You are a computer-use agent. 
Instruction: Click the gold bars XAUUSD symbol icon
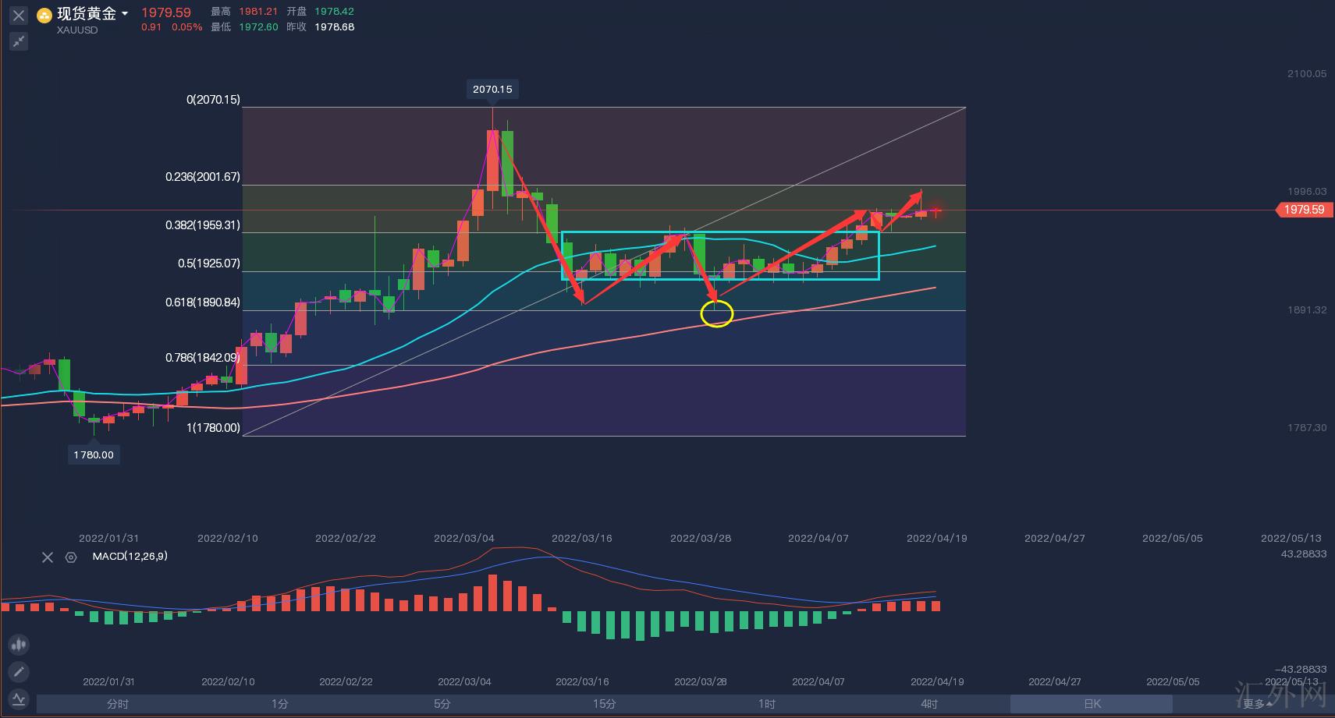(x=45, y=15)
